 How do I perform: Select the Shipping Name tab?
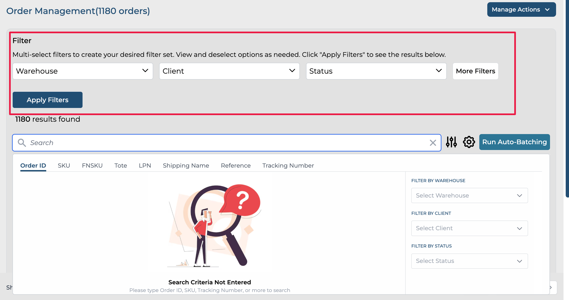[186, 165]
